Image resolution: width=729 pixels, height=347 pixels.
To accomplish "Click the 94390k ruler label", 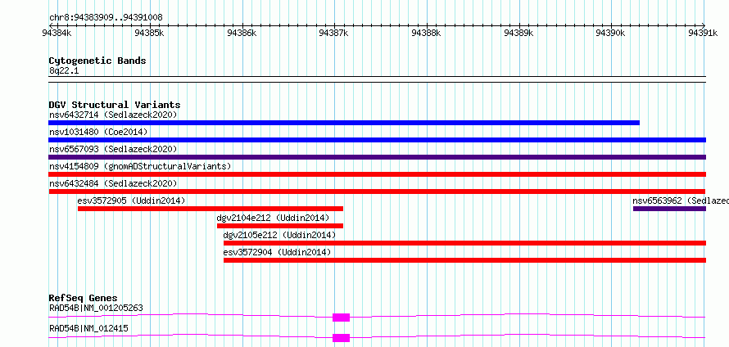I will click(611, 33).
